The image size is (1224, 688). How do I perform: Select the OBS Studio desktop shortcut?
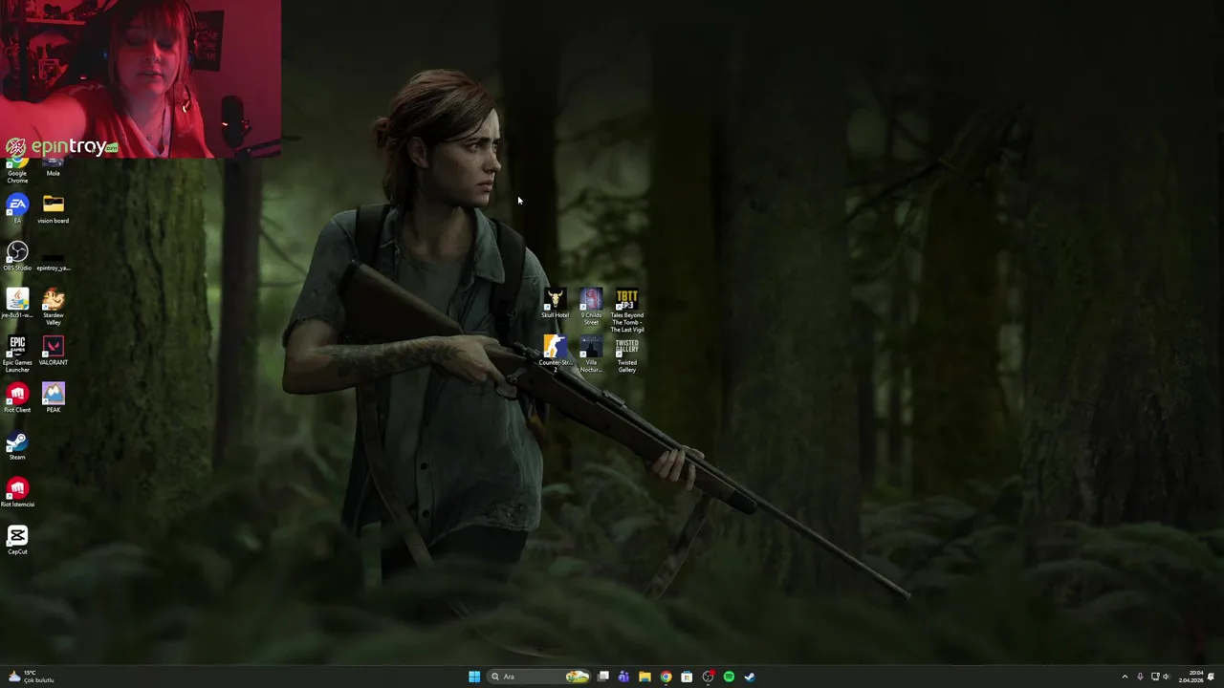pyautogui.click(x=17, y=256)
